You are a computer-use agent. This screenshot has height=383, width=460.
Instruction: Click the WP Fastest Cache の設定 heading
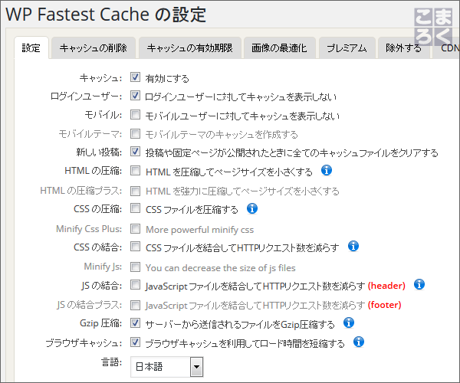tap(106, 14)
